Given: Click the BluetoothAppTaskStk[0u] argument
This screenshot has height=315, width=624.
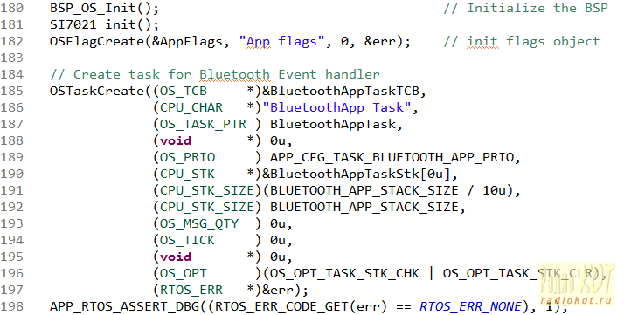Looking at the screenshot, I should pyautogui.click(x=357, y=175).
